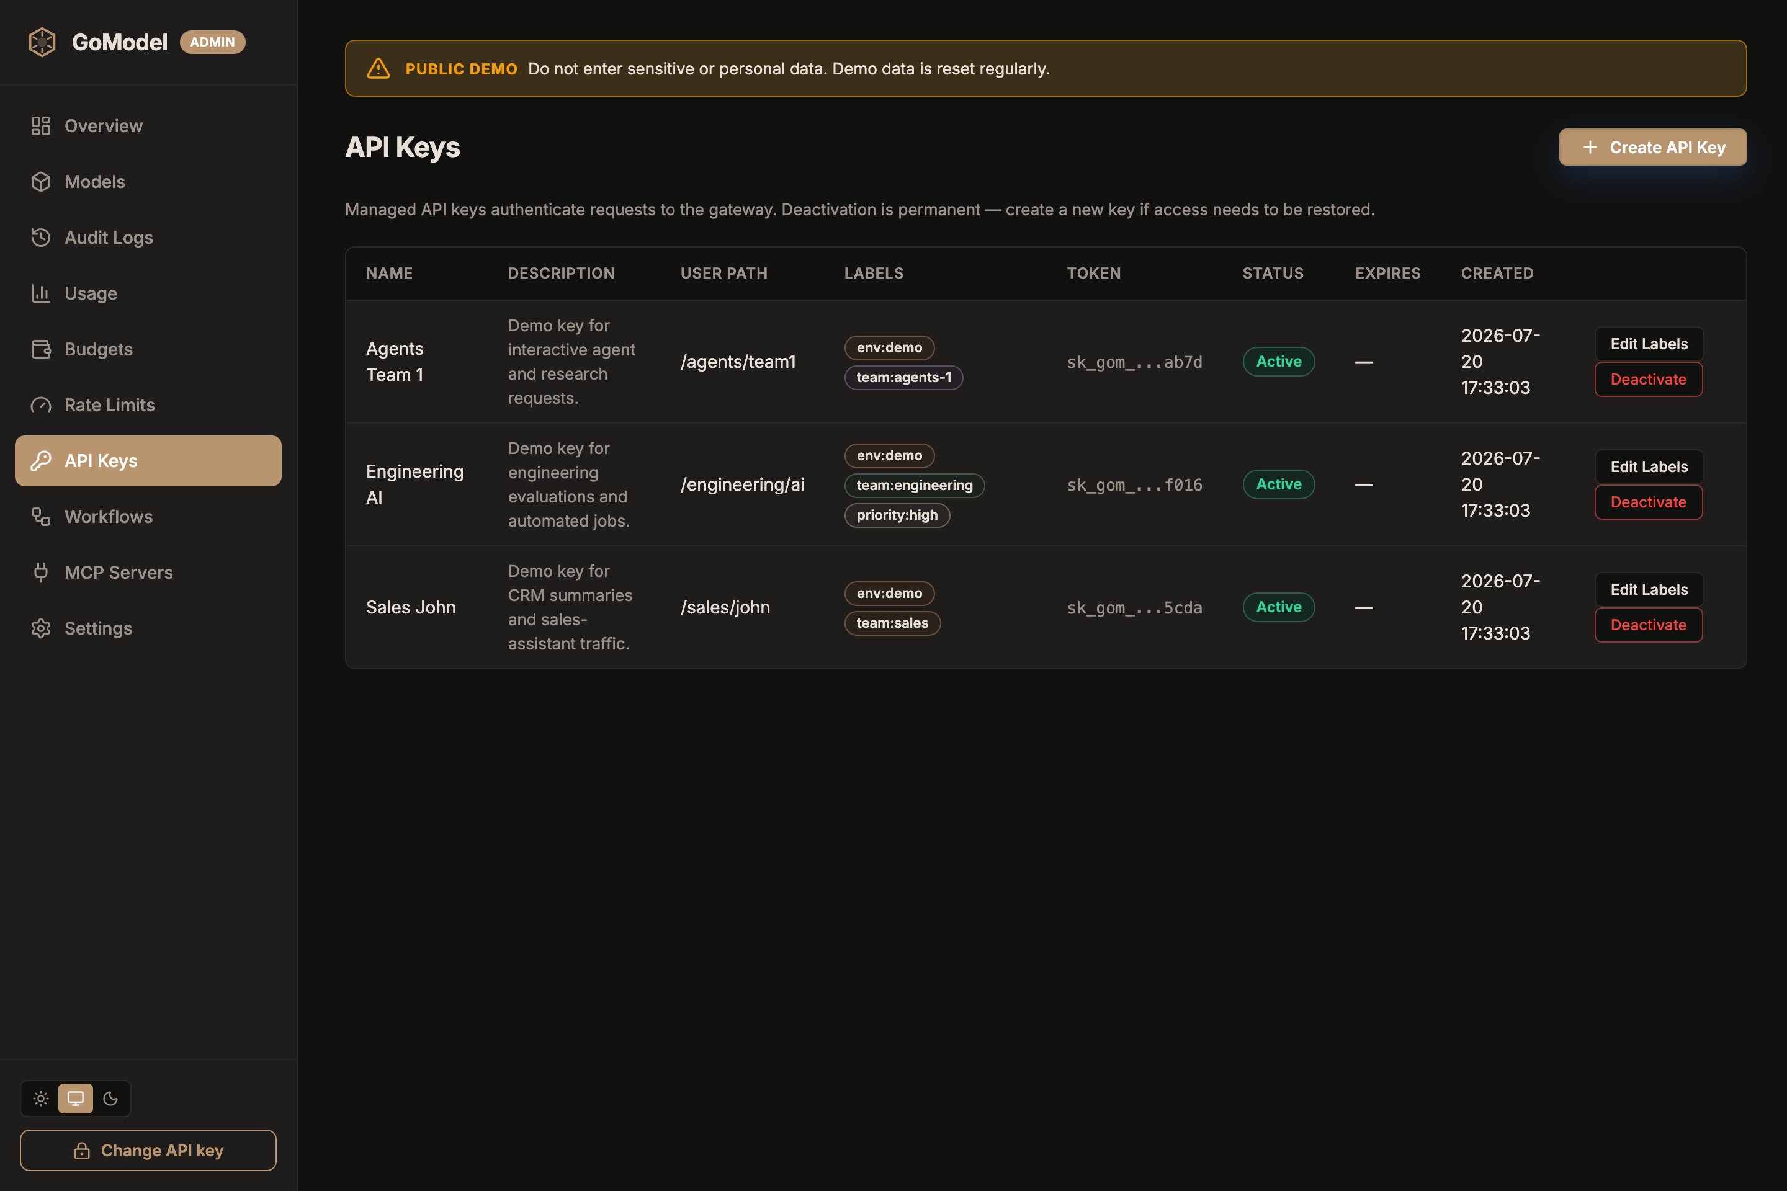1787x1191 pixels.
Task: Click the /sales/john user path
Action: [725, 607]
